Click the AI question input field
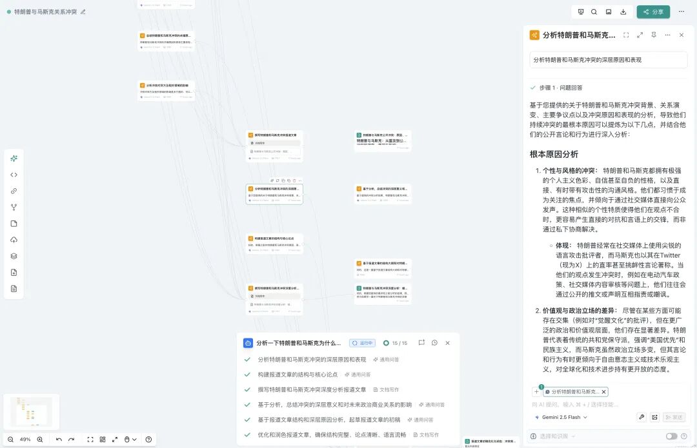 click(x=608, y=404)
